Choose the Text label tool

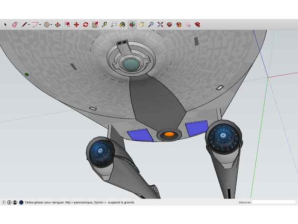114,25
